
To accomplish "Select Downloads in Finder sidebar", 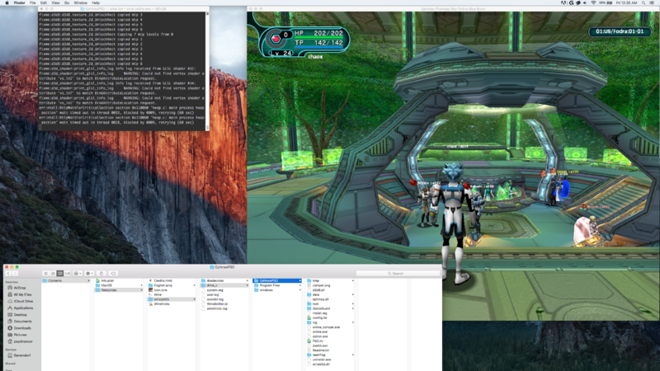I will [22, 328].
